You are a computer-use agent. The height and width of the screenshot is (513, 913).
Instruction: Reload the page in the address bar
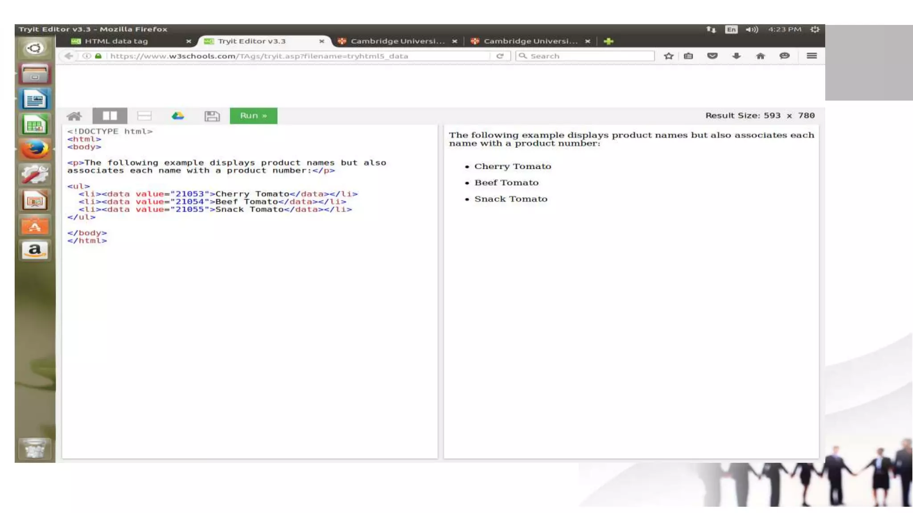click(500, 56)
